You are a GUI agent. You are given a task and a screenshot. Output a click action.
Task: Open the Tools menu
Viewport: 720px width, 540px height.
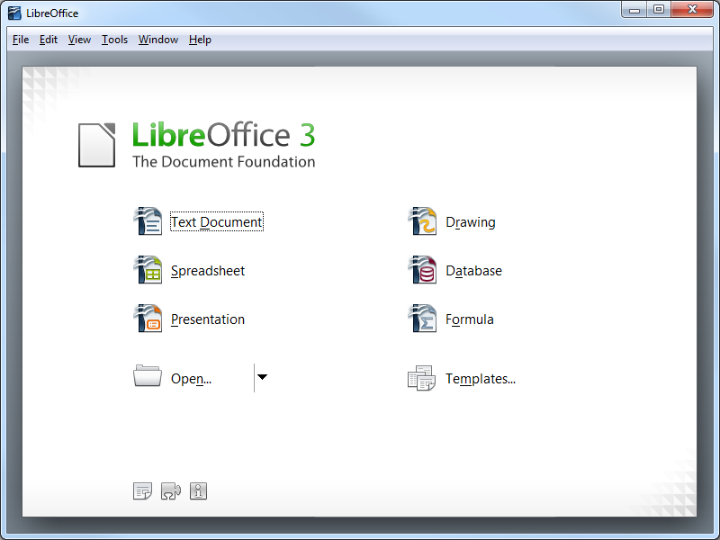(114, 40)
